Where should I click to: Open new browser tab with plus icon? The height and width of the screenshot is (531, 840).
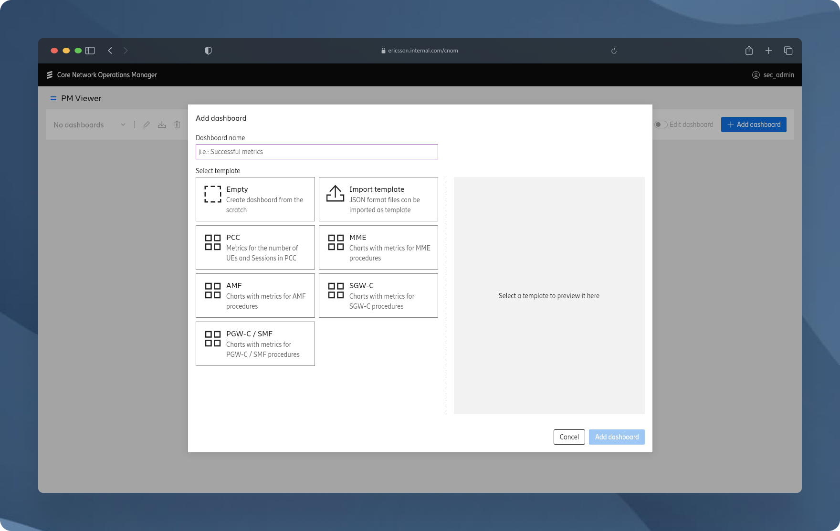(768, 51)
